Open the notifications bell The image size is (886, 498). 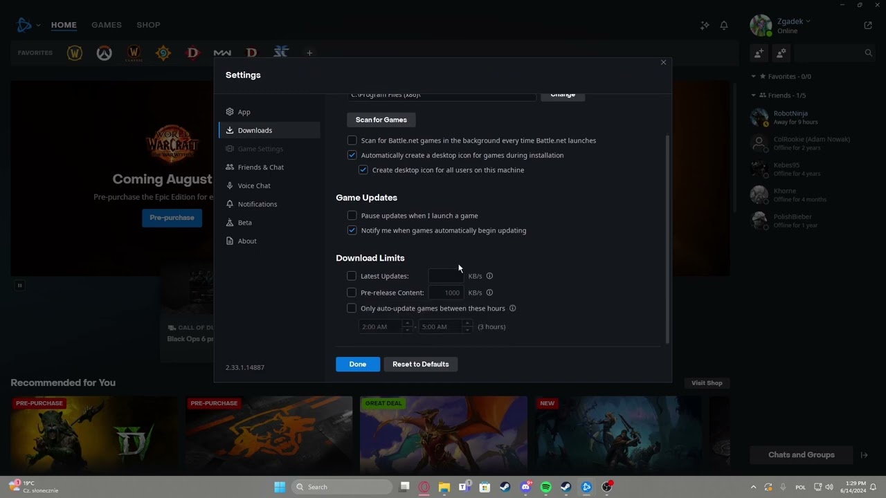pos(724,25)
